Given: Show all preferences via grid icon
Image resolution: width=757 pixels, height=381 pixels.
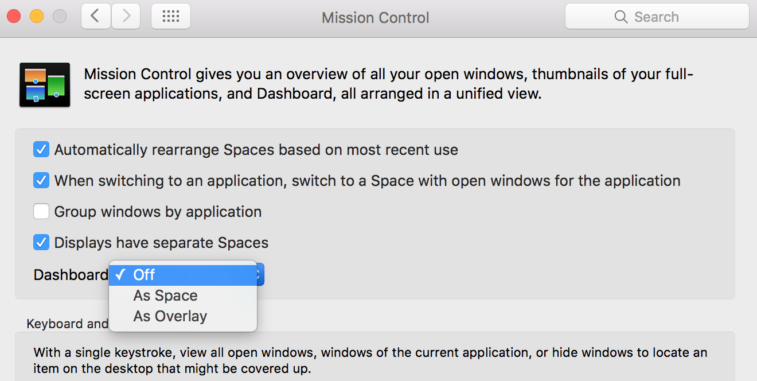Looking at the screenshot, I should (x=171, y=17).
